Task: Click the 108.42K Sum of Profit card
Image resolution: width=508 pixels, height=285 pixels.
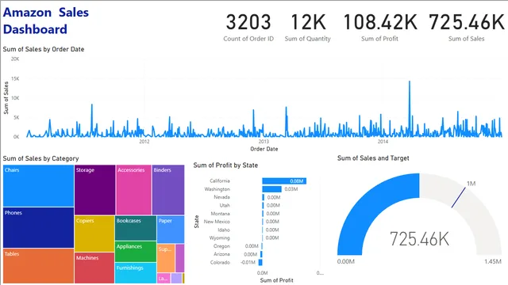Action: tap(379, 28)
